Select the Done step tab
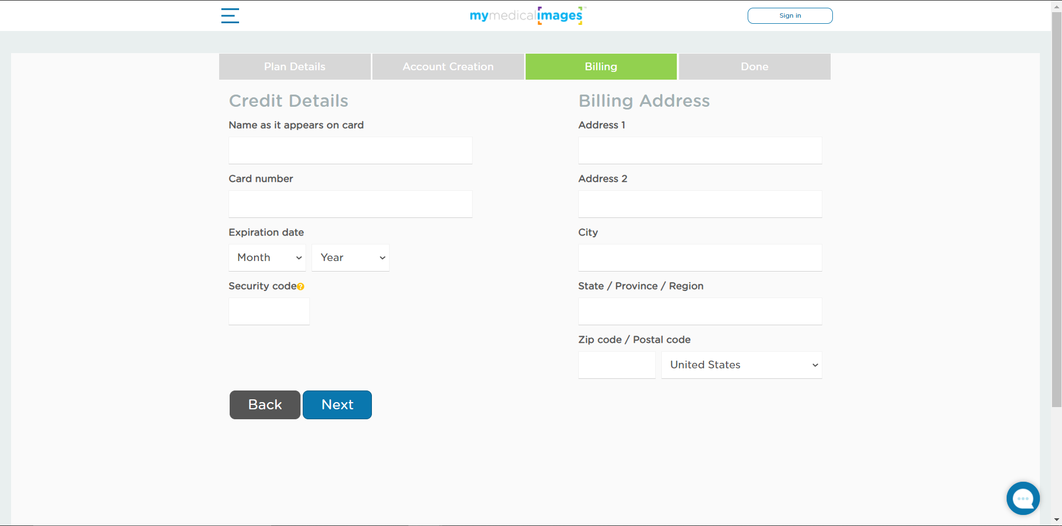 [x=755, y=66]
